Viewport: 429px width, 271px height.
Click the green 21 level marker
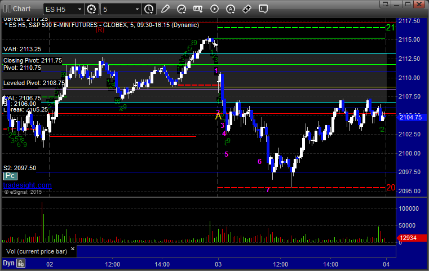click(390, 28)
